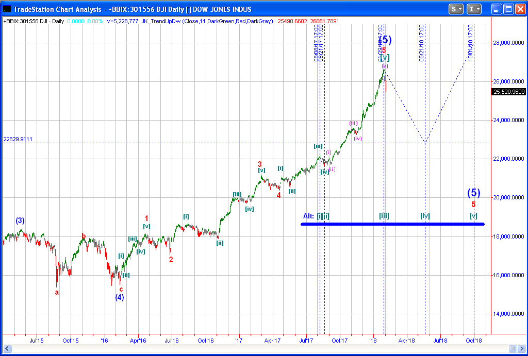Click the JK_TrendUpDw indicator label

coord(207,21)
